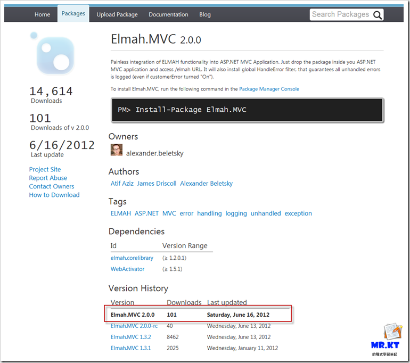Go to Documentation nav item
The image size is (410, 363).
tap(168, 14)
